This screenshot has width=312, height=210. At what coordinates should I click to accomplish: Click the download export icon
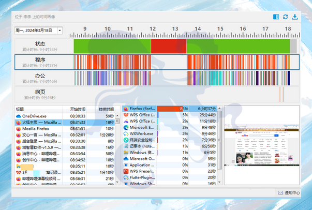(295, 17)
